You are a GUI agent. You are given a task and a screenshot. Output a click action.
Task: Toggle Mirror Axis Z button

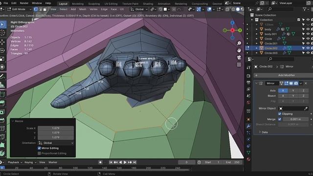pyautogui.click(x=303, y=90)
